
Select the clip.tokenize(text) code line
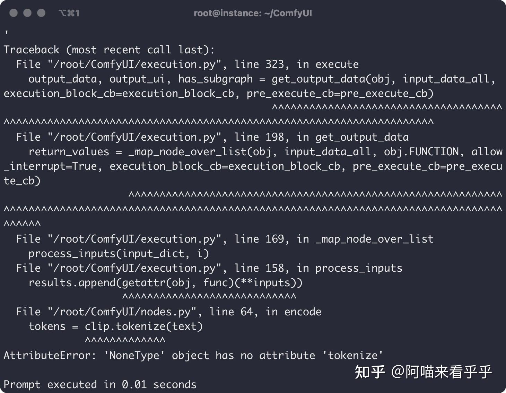pos(143,326)
